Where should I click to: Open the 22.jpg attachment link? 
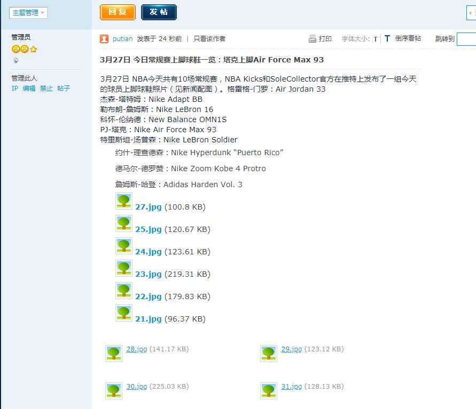click(x=149, y=296)
